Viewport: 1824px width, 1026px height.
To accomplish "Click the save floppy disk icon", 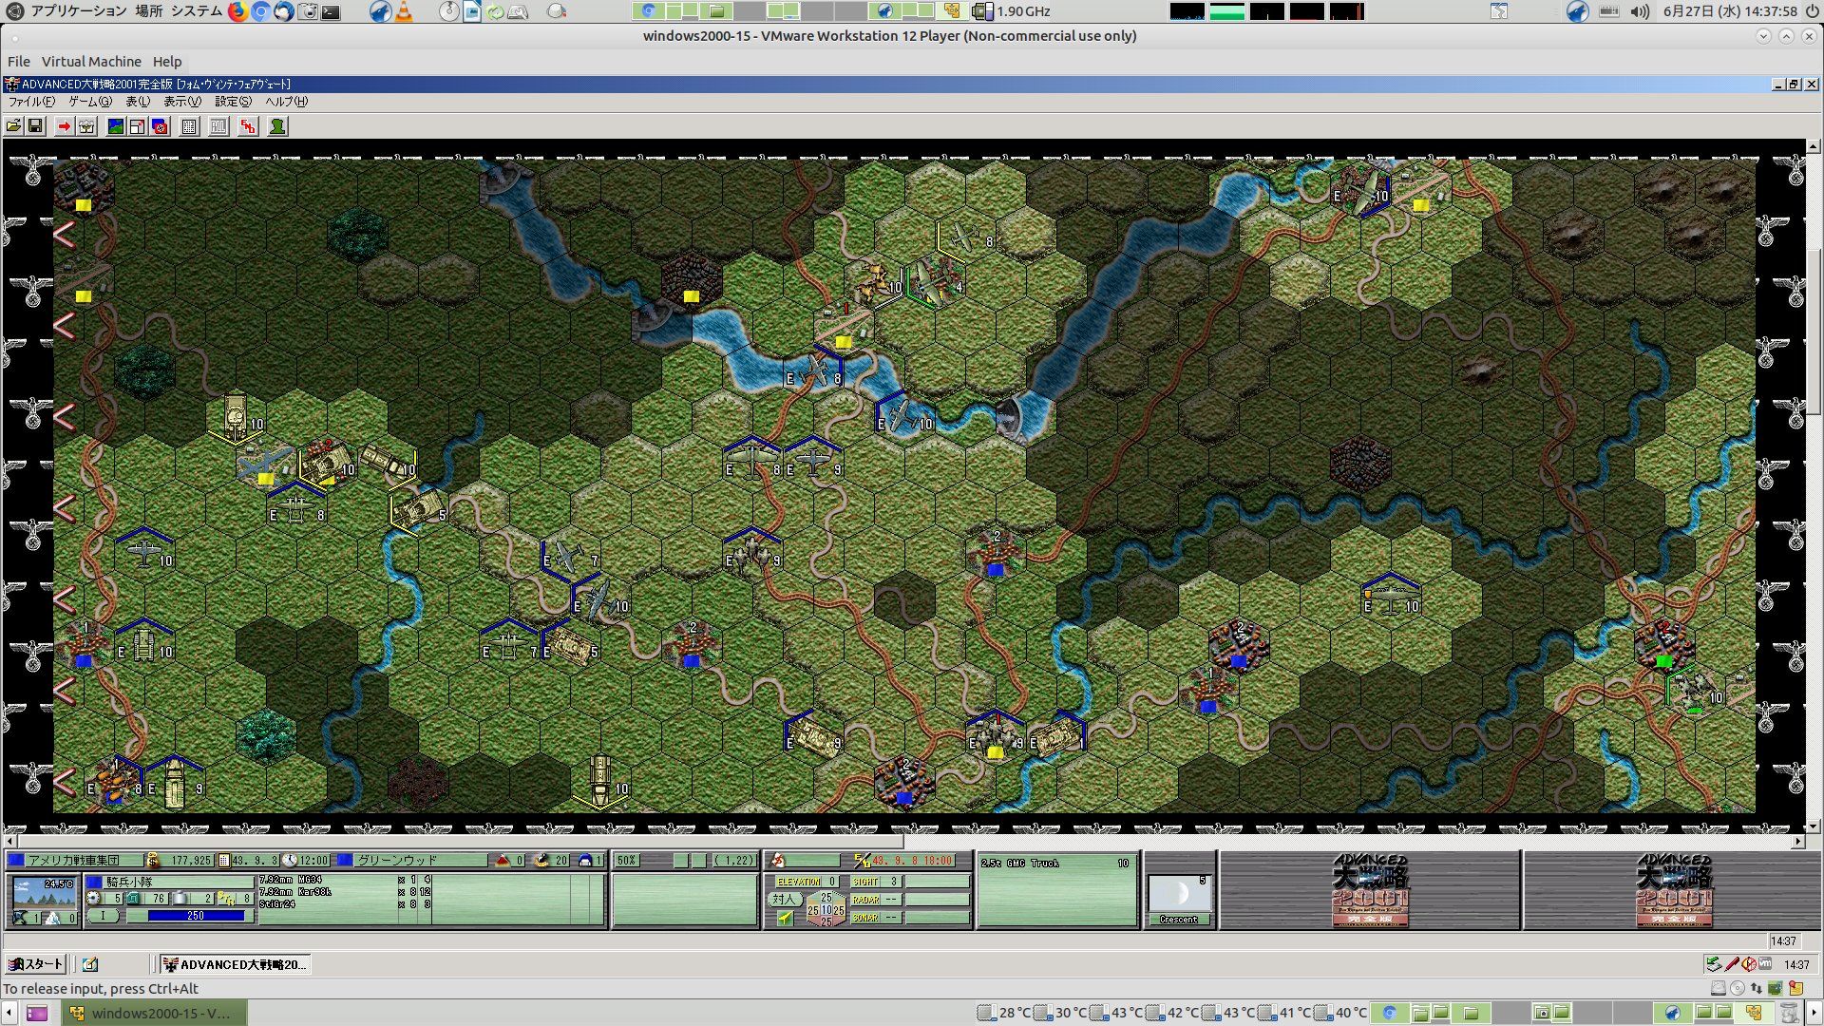I will click(x=35, y=126).
